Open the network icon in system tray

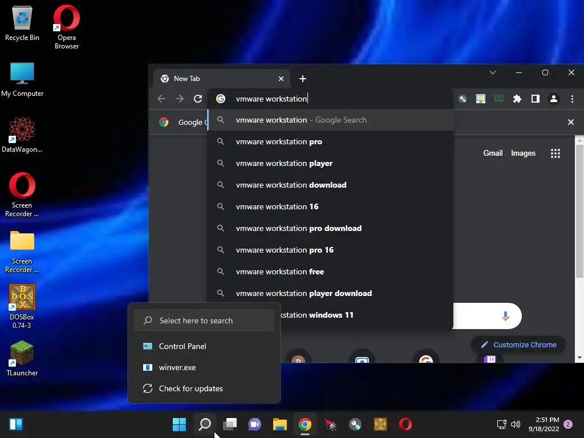click(x=501, y=424)
